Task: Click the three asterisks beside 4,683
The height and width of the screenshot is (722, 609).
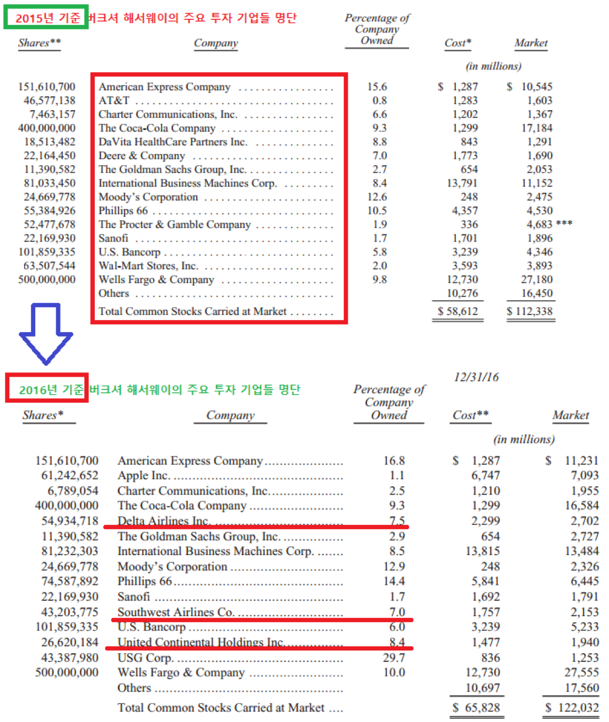Action: tap(564, 224)
